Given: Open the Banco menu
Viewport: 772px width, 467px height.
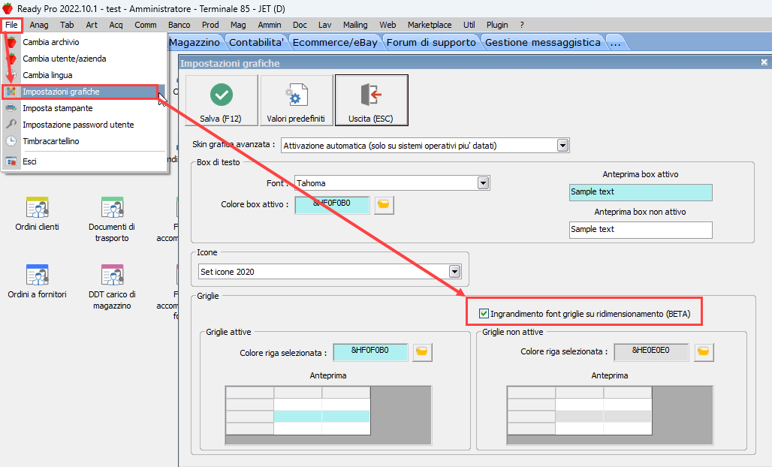Looking at the screenshot, I should (x=179, y=25).
